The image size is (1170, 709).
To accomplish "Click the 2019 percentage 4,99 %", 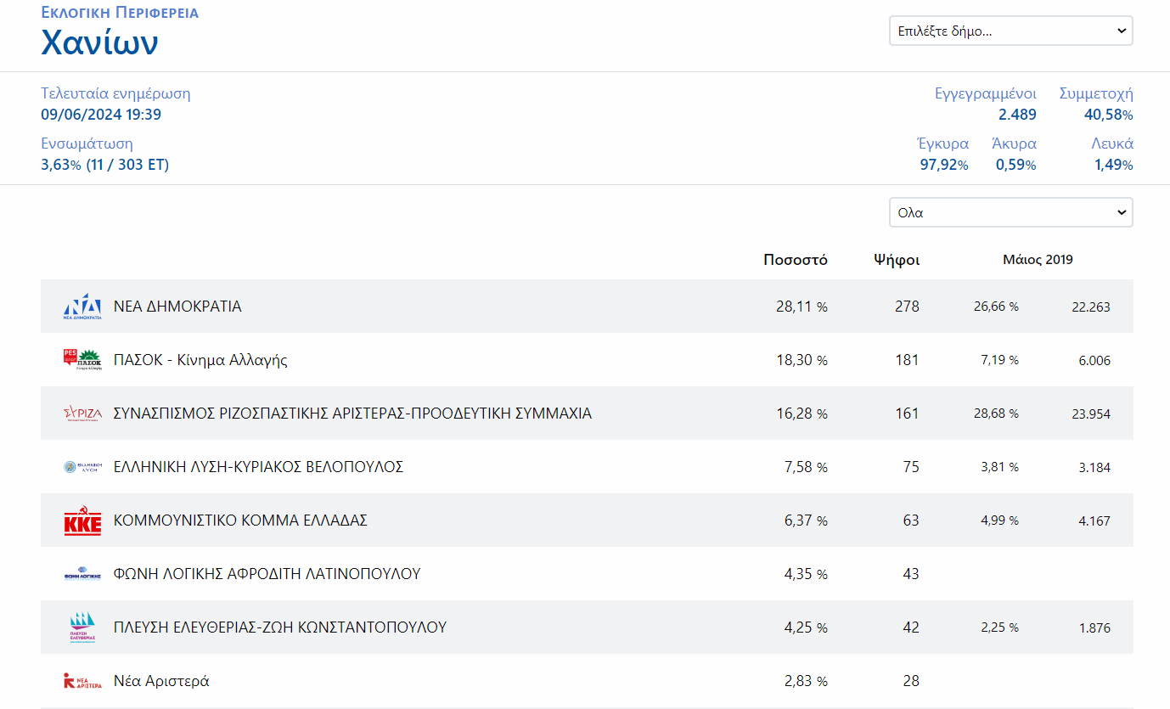I will 999,520.
